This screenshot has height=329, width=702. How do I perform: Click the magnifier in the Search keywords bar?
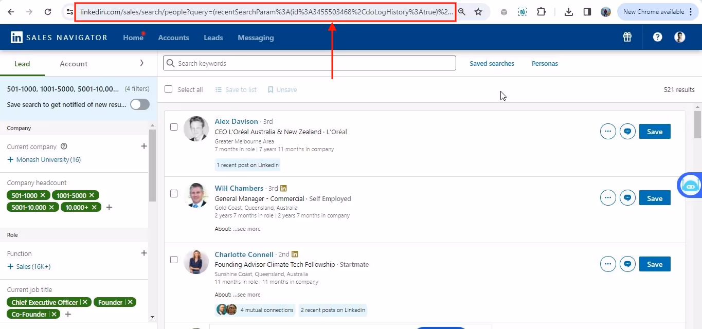[x=170, y=63]
